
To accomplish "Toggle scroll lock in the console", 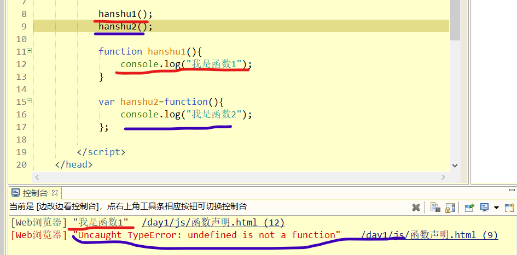I will (x=450, y=207).
